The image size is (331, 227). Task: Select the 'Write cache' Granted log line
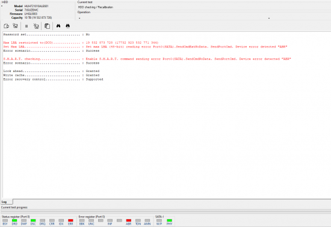pos(51,75)
